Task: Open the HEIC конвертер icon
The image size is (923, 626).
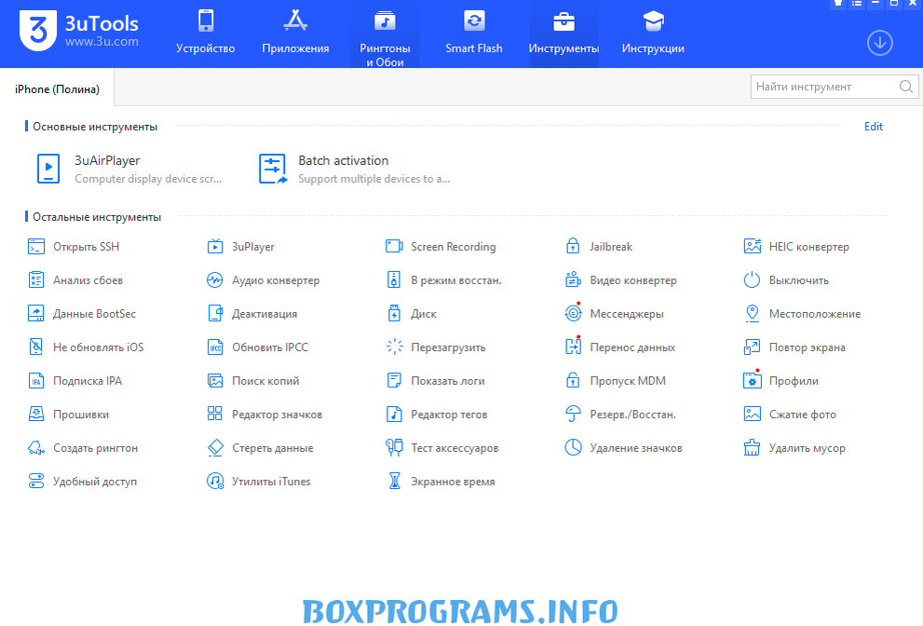Action: point(753,247)
